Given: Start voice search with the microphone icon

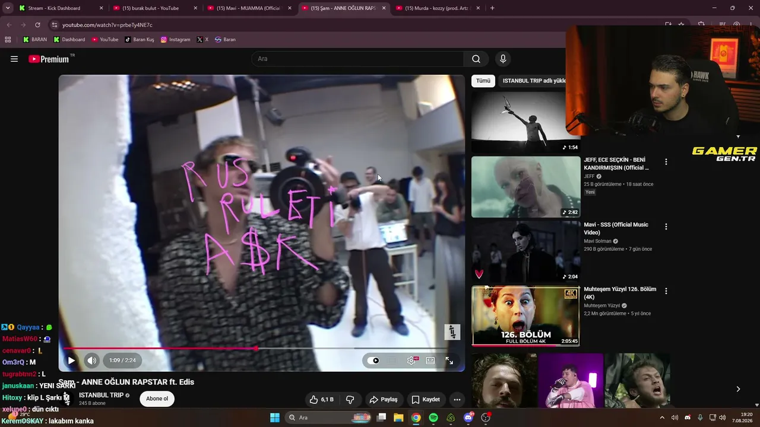Looking at the screenshot, I should point(503,59).
